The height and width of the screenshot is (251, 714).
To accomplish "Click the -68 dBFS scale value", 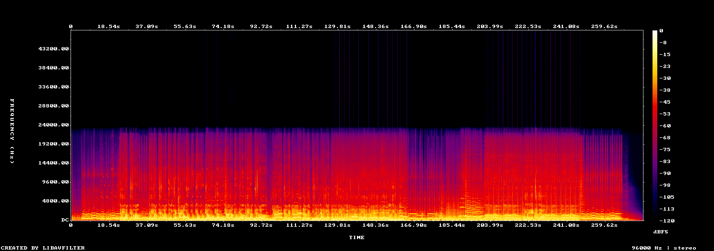I will tap(666, 138).
